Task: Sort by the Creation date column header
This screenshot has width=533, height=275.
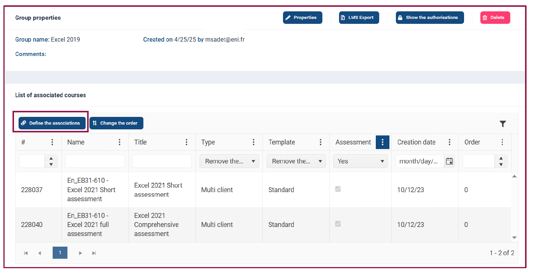Action: pos(416,142)
